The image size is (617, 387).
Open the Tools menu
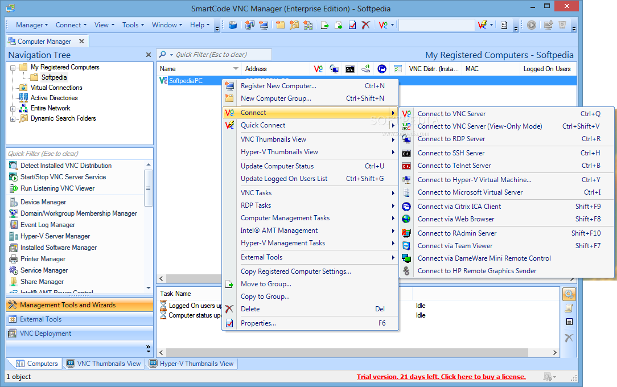coord(133,25)
